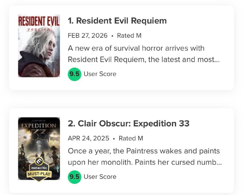Select the APR 24, 2025 release date
Screen dimensions: 243x195
[x=88, y=139]
